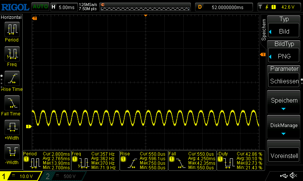
Task: Toggle channel 1 at 10.0 V
Action: coord(21,176)
